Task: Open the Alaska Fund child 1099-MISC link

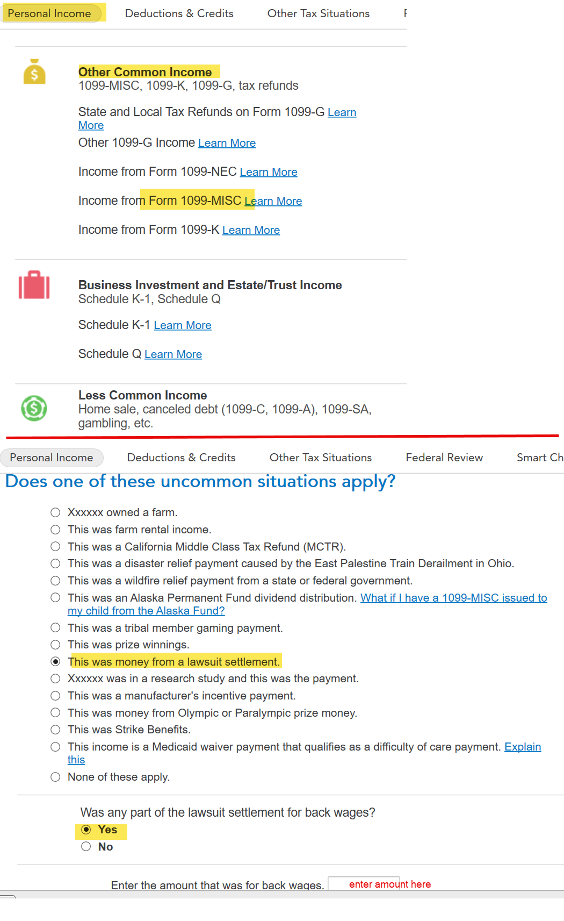Action: point(454,598)
